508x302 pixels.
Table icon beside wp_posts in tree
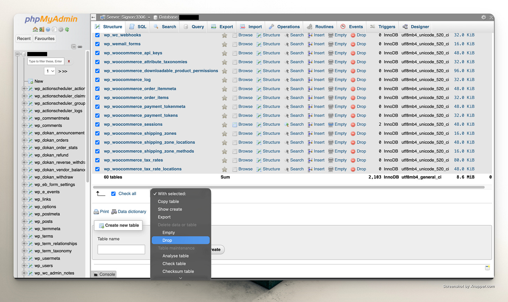(30, 221)
